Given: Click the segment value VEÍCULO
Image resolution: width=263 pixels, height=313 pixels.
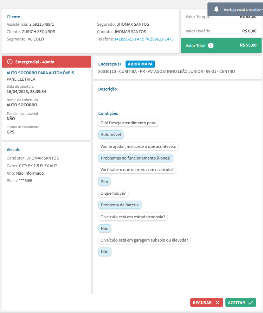Looking at the screenshot, I should point(36,39).
